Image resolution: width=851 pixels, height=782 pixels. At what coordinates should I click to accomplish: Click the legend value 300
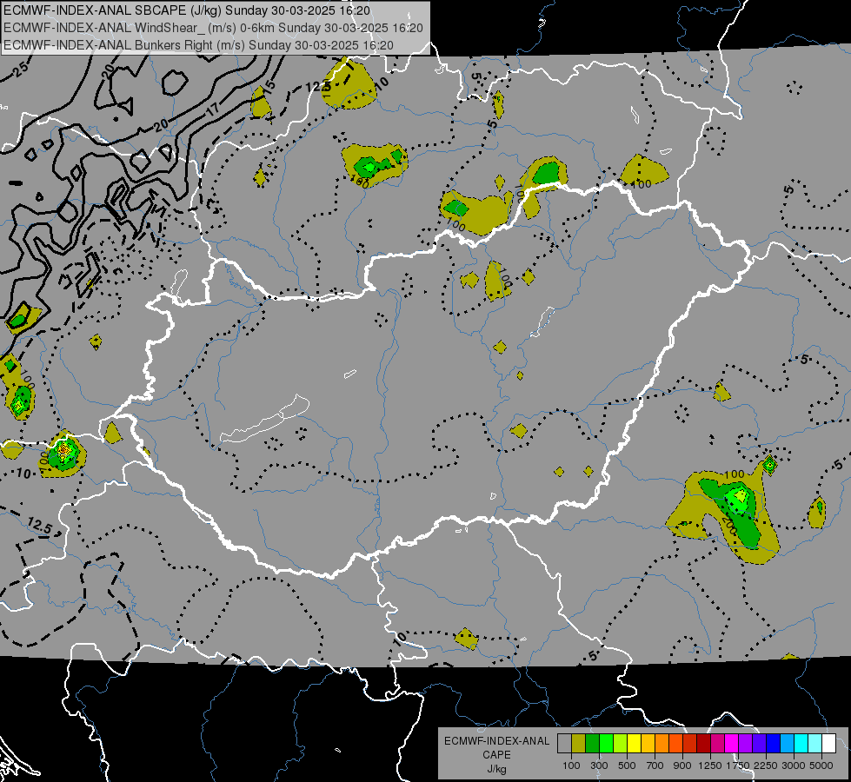(x=599, y=765)
